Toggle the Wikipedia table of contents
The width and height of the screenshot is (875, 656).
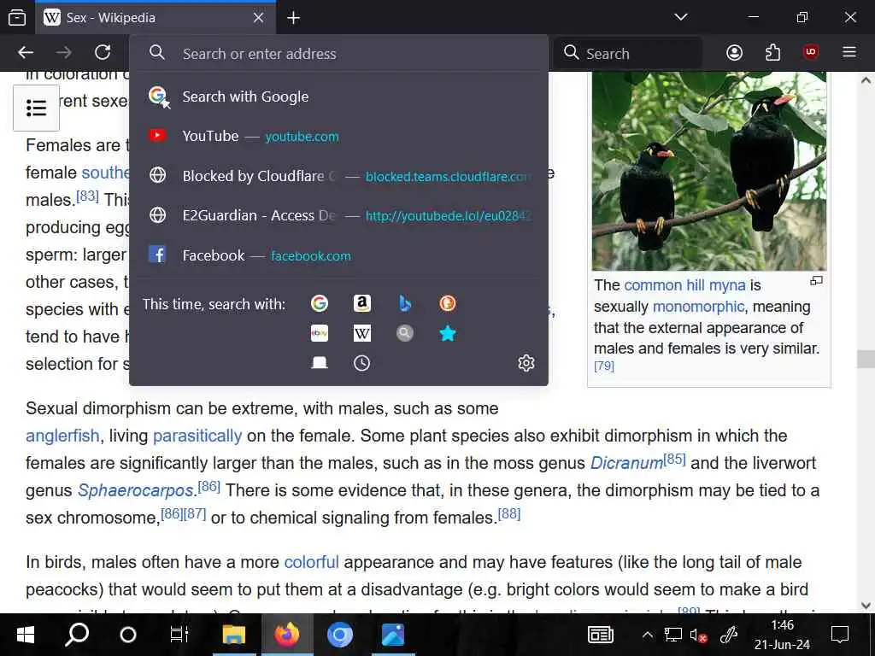pyautogui.click(x=36, y=108)
